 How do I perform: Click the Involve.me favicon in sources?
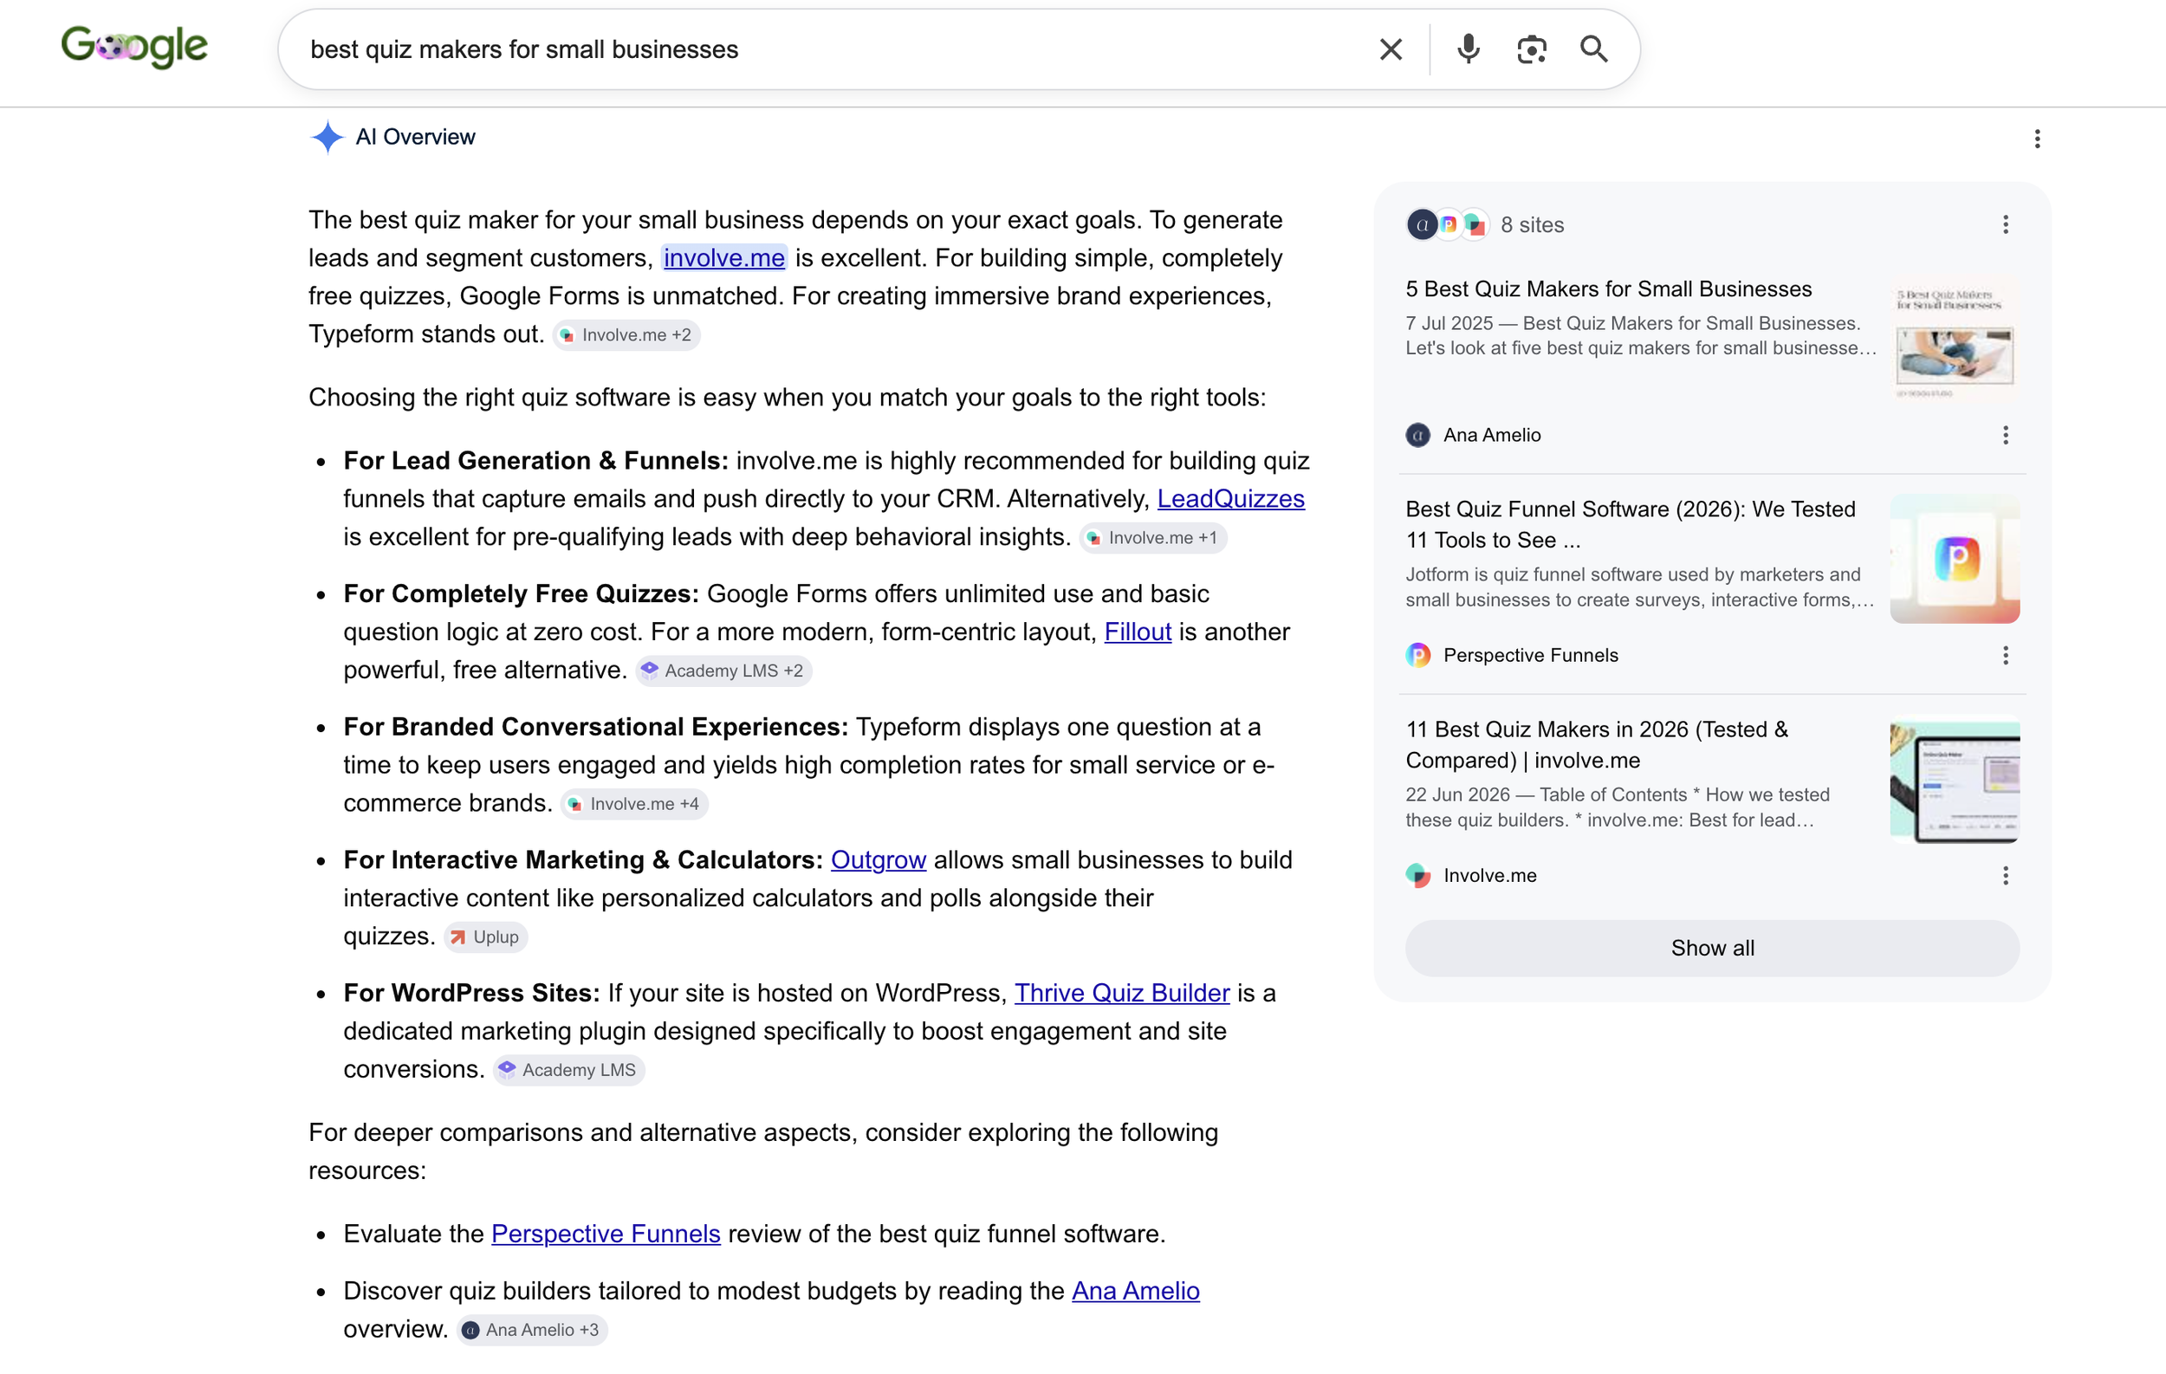coord(1417,876)
